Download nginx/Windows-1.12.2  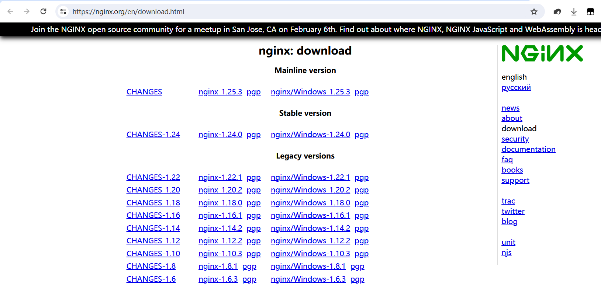click(x=310, y=241)
